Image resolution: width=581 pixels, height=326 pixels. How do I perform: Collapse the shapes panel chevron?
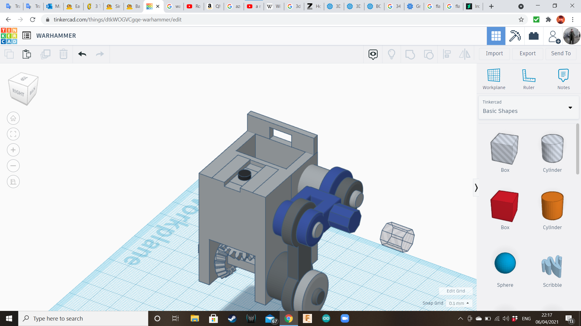point(476,188)
